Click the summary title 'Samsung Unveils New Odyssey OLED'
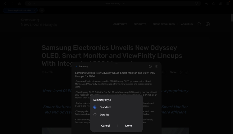This screenshot has height=134, width=233. [115, 75]
